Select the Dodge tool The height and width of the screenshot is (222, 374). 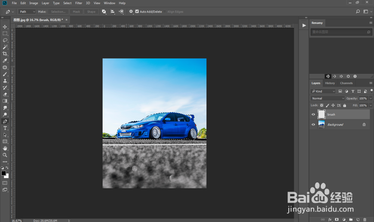5,114
